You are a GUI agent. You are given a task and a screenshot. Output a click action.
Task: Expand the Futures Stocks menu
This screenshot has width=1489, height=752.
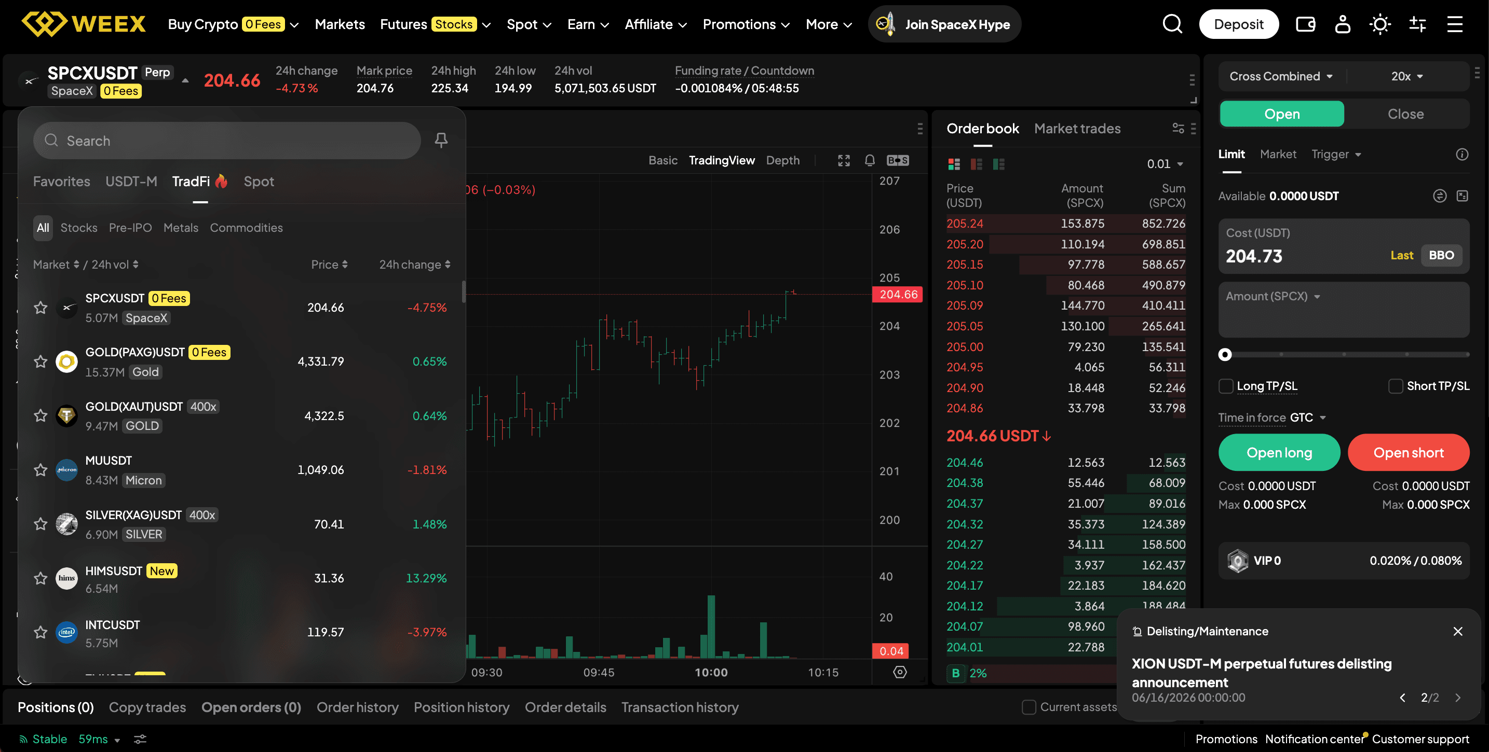point(435,24)
